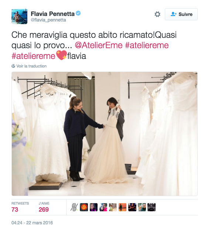Click the Flavia Pennetta display name
This screenshot has height=225, width=211.
click(x=52, y=14)
